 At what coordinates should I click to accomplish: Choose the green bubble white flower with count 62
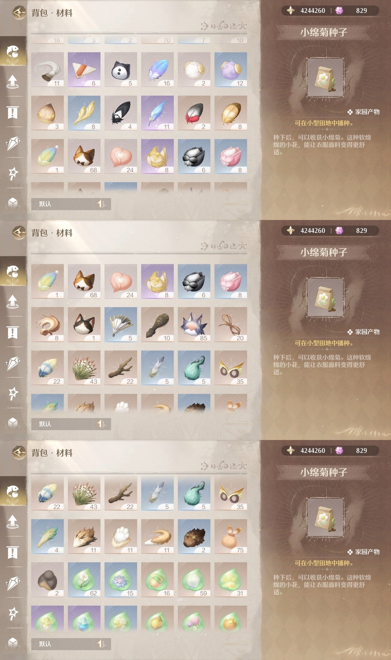pos(84,580)
